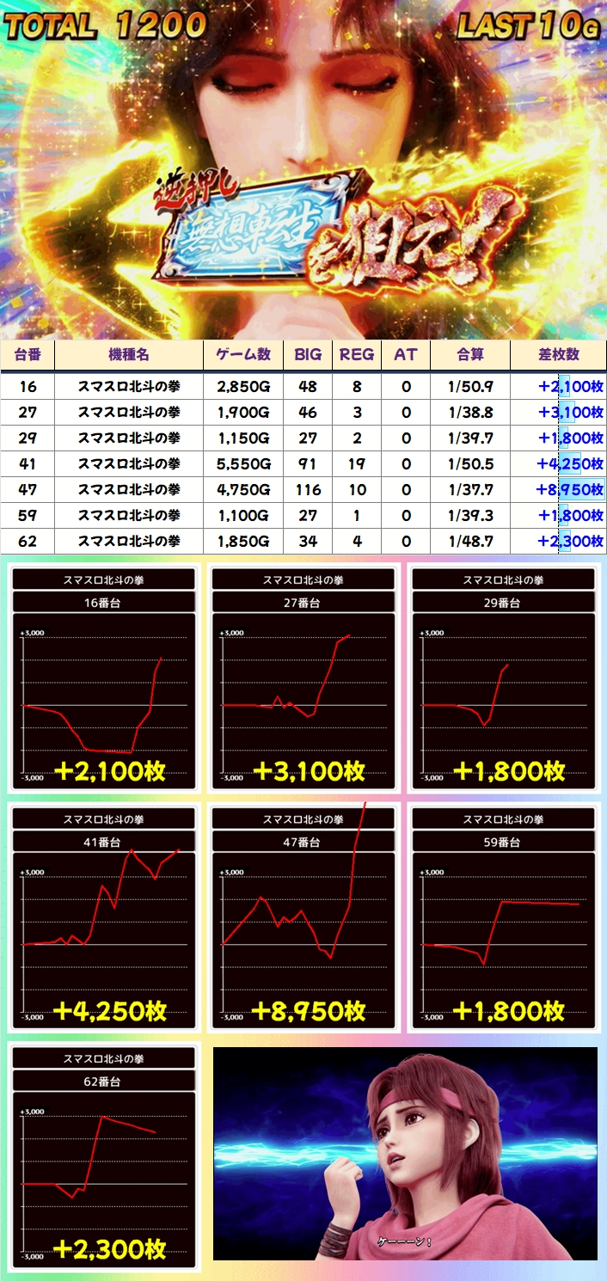Viewport: 607px width, 1281px height.
Task: Click the red-haired girl character image
Action: (405, 1152)
